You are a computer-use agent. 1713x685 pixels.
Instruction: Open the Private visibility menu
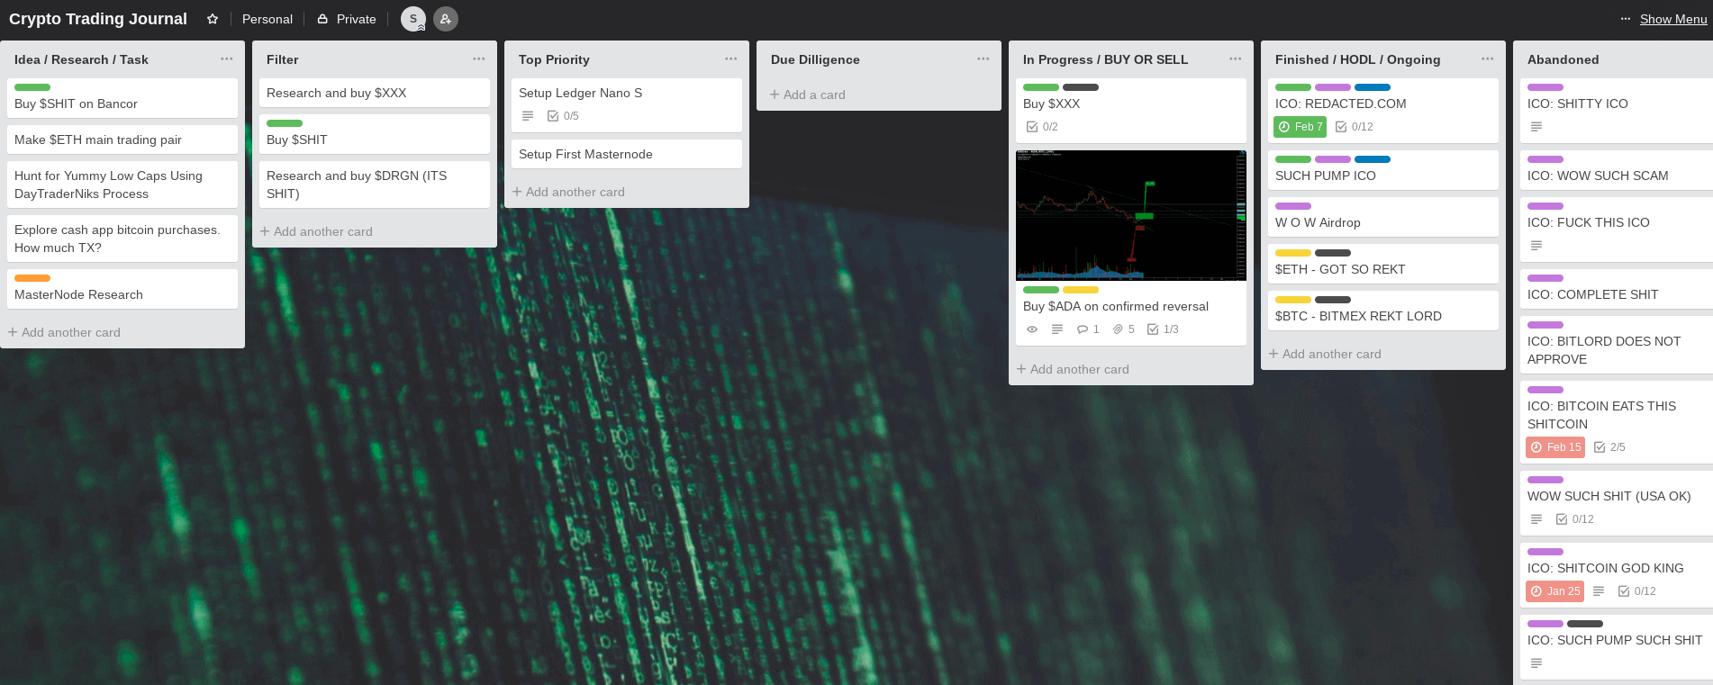(x=347, y=19)
